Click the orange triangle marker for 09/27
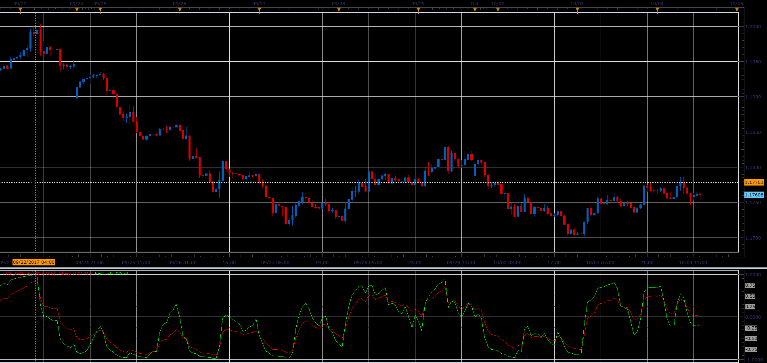The width and height of the screenshot is (767, 363). point(259,10)
